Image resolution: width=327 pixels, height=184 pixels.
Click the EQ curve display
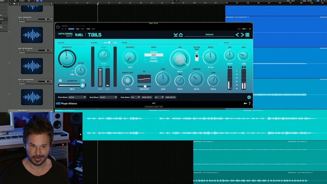(x=144, y=79)
